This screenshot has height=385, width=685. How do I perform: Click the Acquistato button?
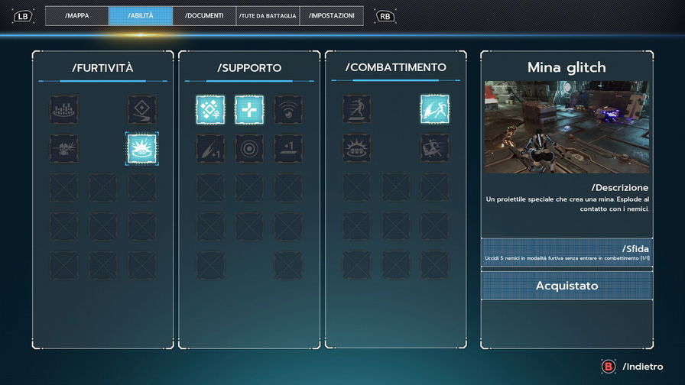tap(567, 286)
